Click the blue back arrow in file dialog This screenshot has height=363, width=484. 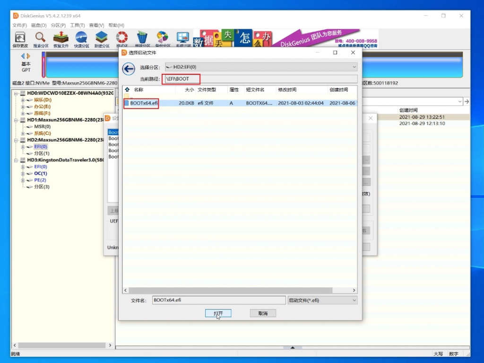click(x=129, y=69)
